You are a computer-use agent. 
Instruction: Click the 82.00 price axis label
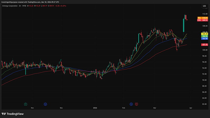205,104
